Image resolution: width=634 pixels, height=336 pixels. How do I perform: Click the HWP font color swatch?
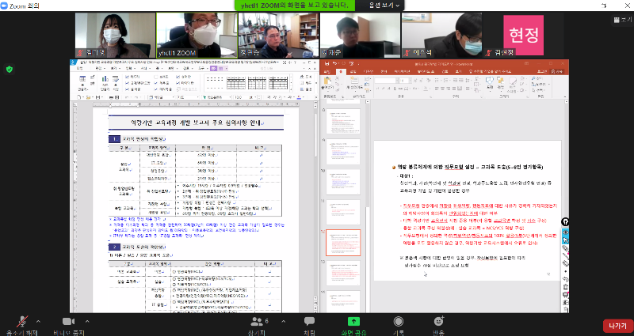coord(299,97)
